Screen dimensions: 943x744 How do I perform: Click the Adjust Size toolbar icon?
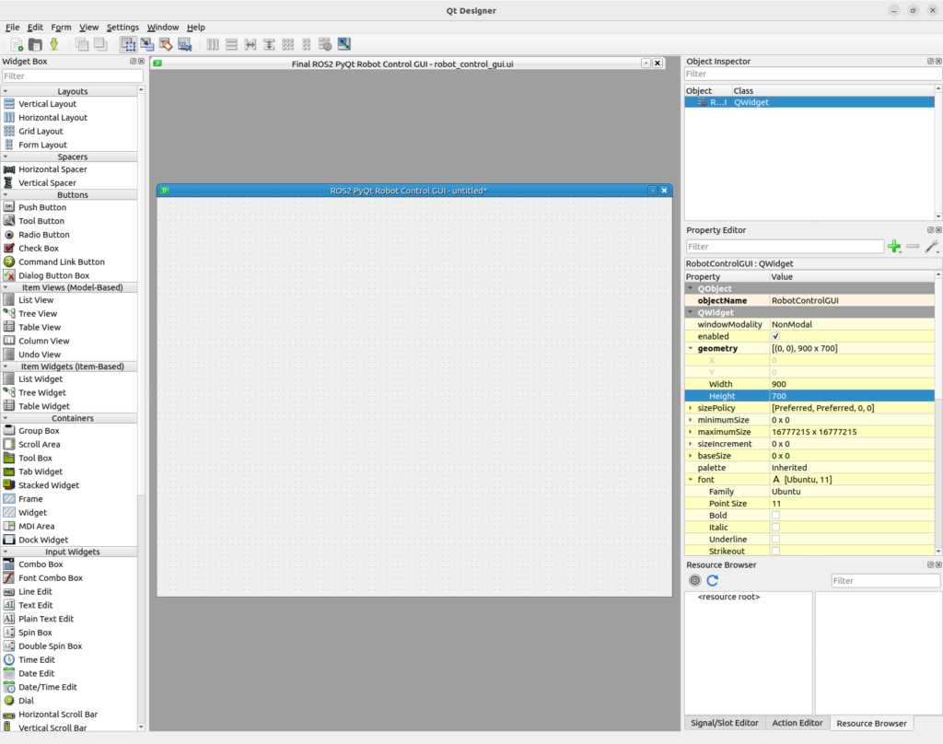(344, 44)
